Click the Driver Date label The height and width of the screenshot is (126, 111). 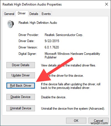point(26,41)
